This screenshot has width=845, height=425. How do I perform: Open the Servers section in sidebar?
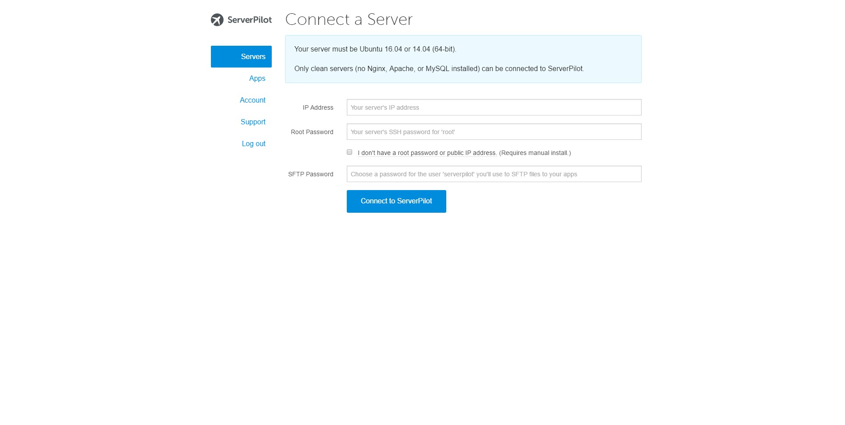(241, 56)
